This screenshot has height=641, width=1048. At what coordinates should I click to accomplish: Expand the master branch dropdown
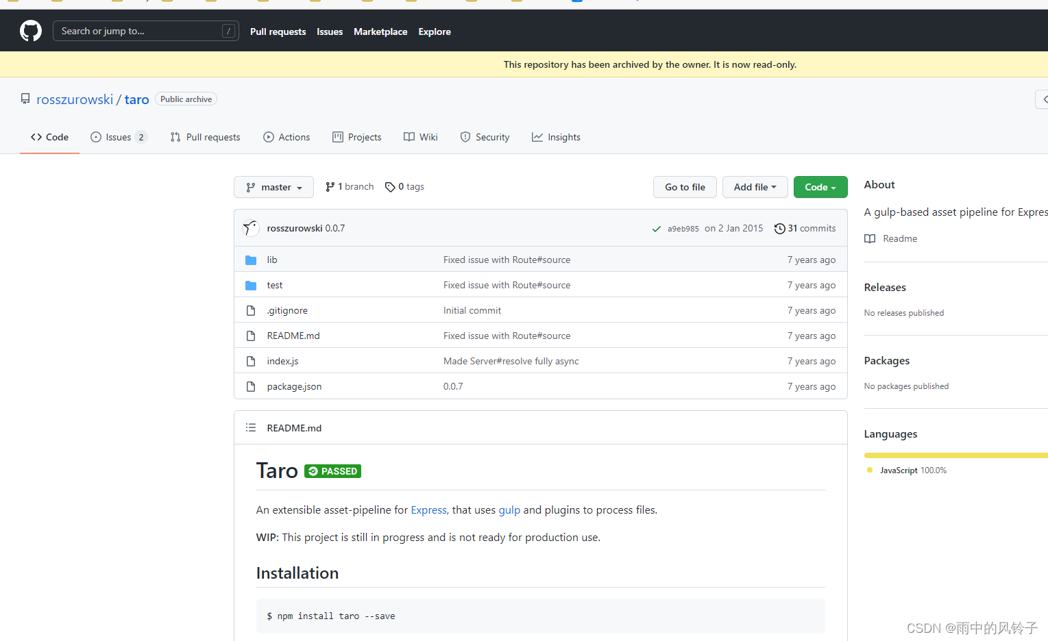273,187
